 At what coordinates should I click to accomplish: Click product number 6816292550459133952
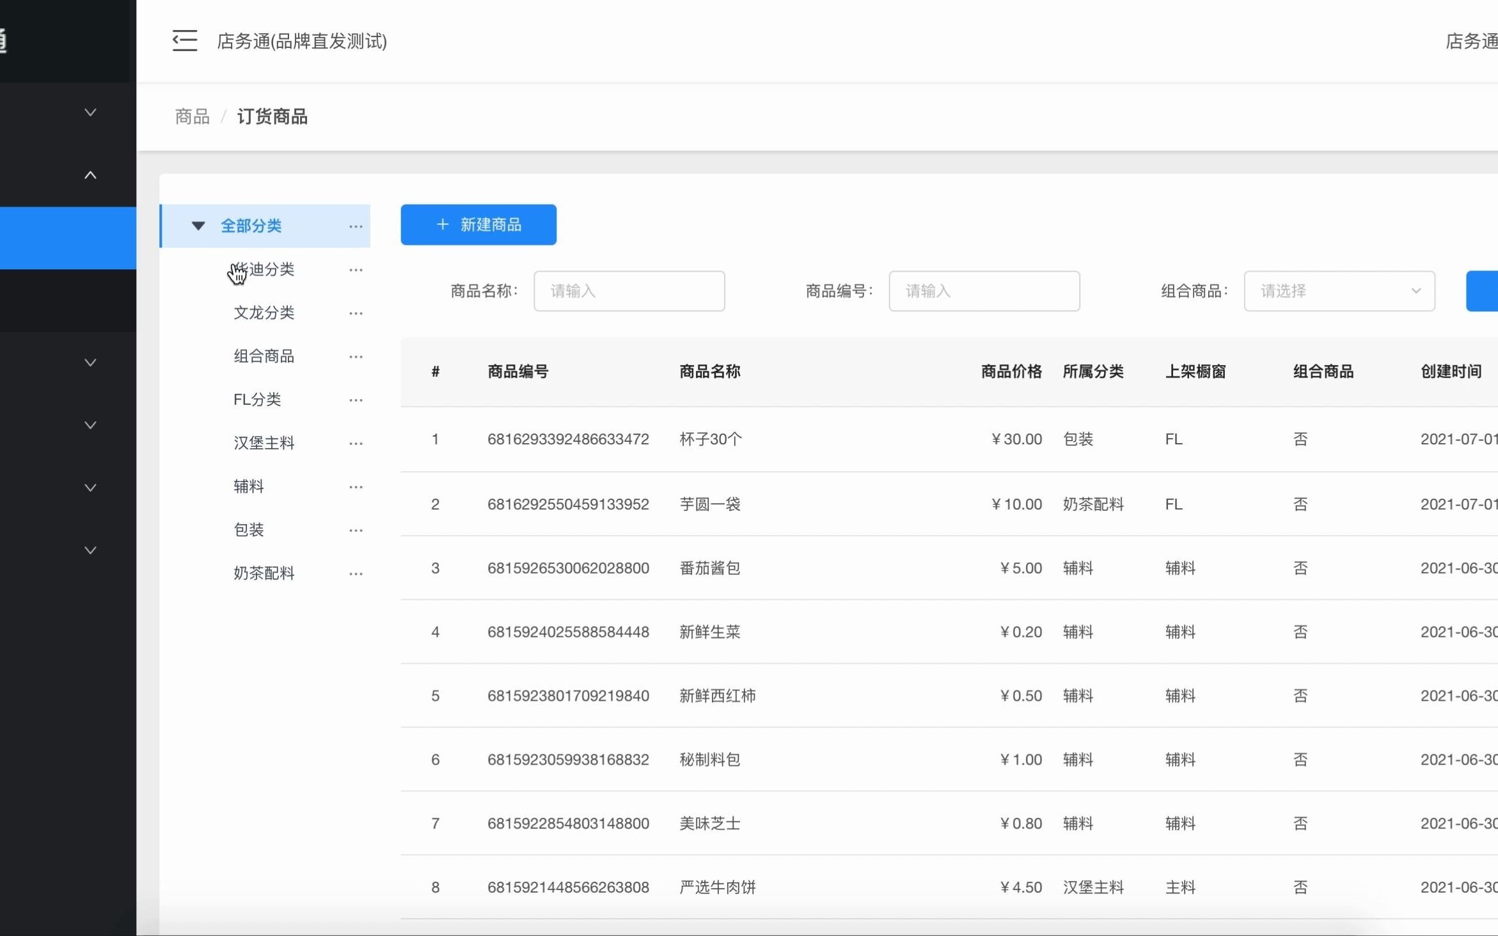point(568,504)
